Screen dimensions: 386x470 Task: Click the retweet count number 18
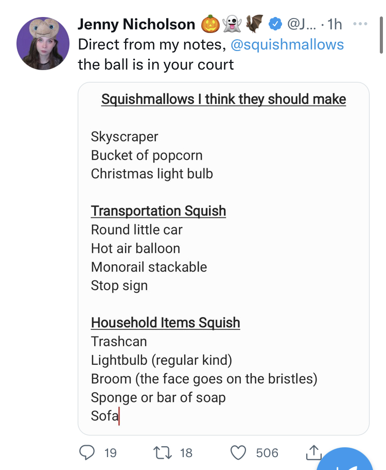pos(186,453)
